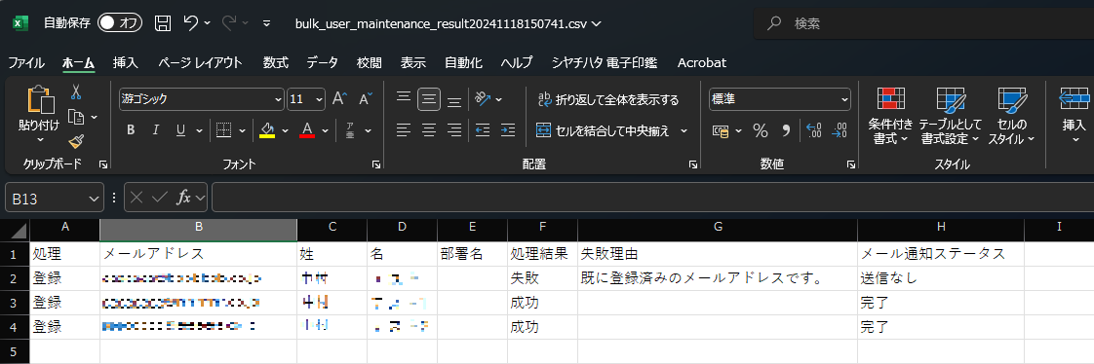Open font color dropdown arrow
This screenshot has width=1094, height=364.
(x=325, y=130)
